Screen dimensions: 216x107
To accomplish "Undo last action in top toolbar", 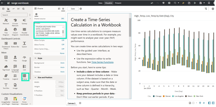I will tap(152, 3).
